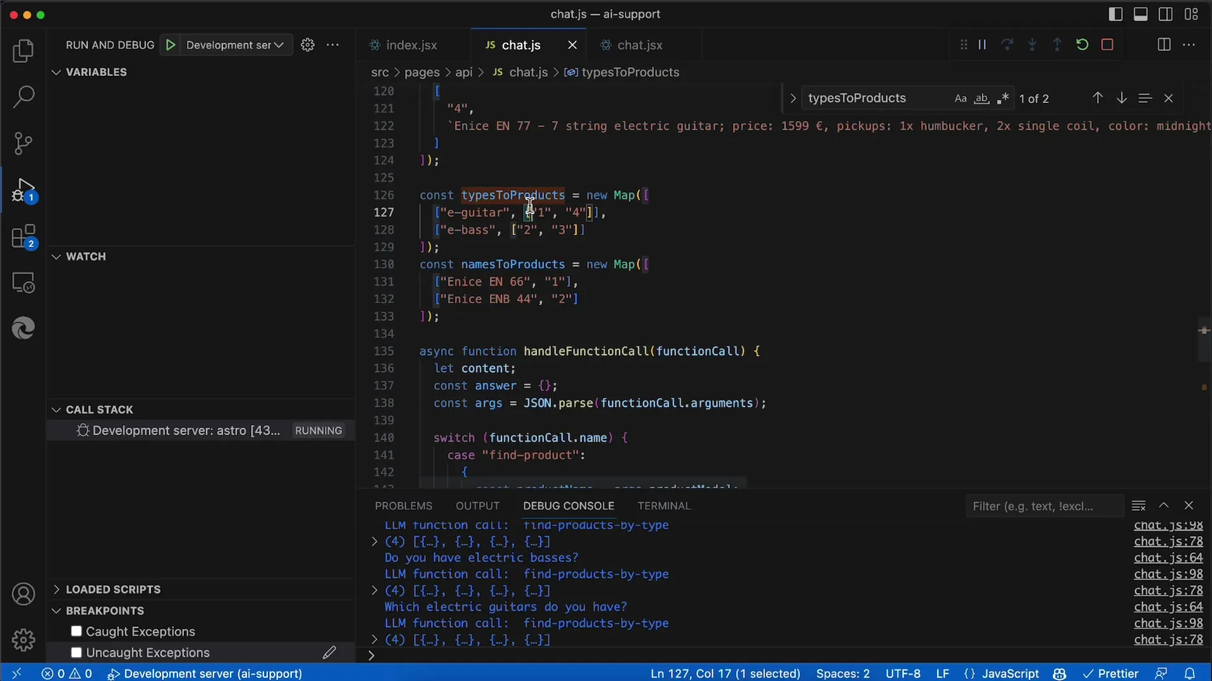Open the TERMINAL panel tab
The image size is (1212, 681).
(664, 506)
